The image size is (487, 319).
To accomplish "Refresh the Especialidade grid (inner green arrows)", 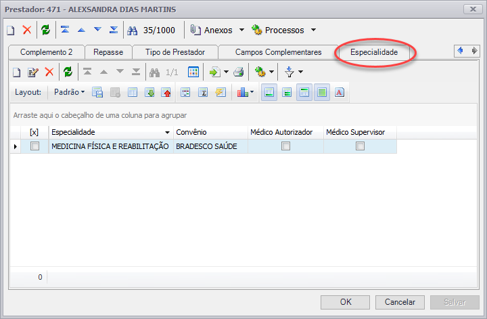I will coord(68,72).
